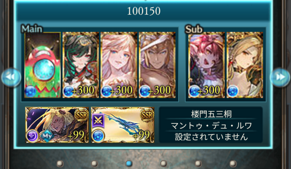Go to previous party with left arrow
This screenshot has width=291, height=169.
point(11,77)
